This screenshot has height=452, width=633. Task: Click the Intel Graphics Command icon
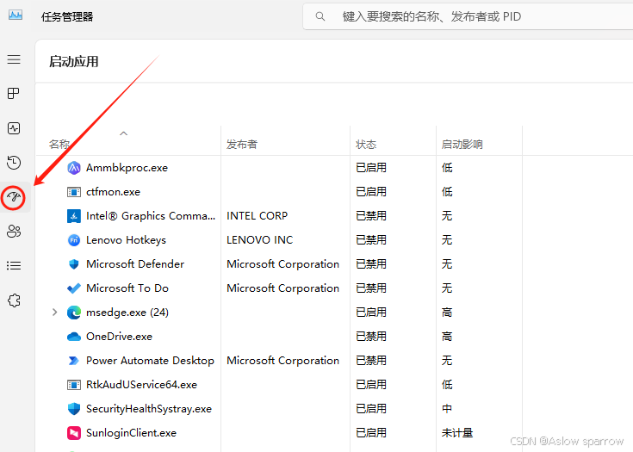pos(74,216)
